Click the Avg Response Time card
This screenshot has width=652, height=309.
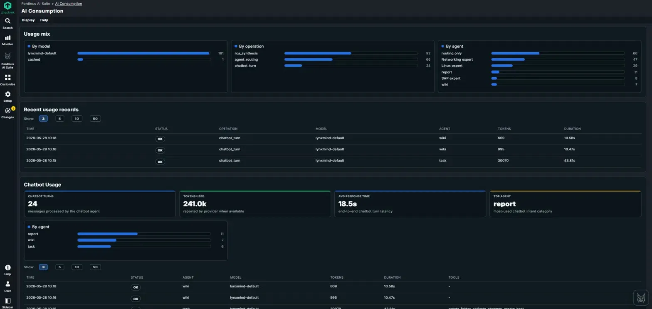(410, 204)
